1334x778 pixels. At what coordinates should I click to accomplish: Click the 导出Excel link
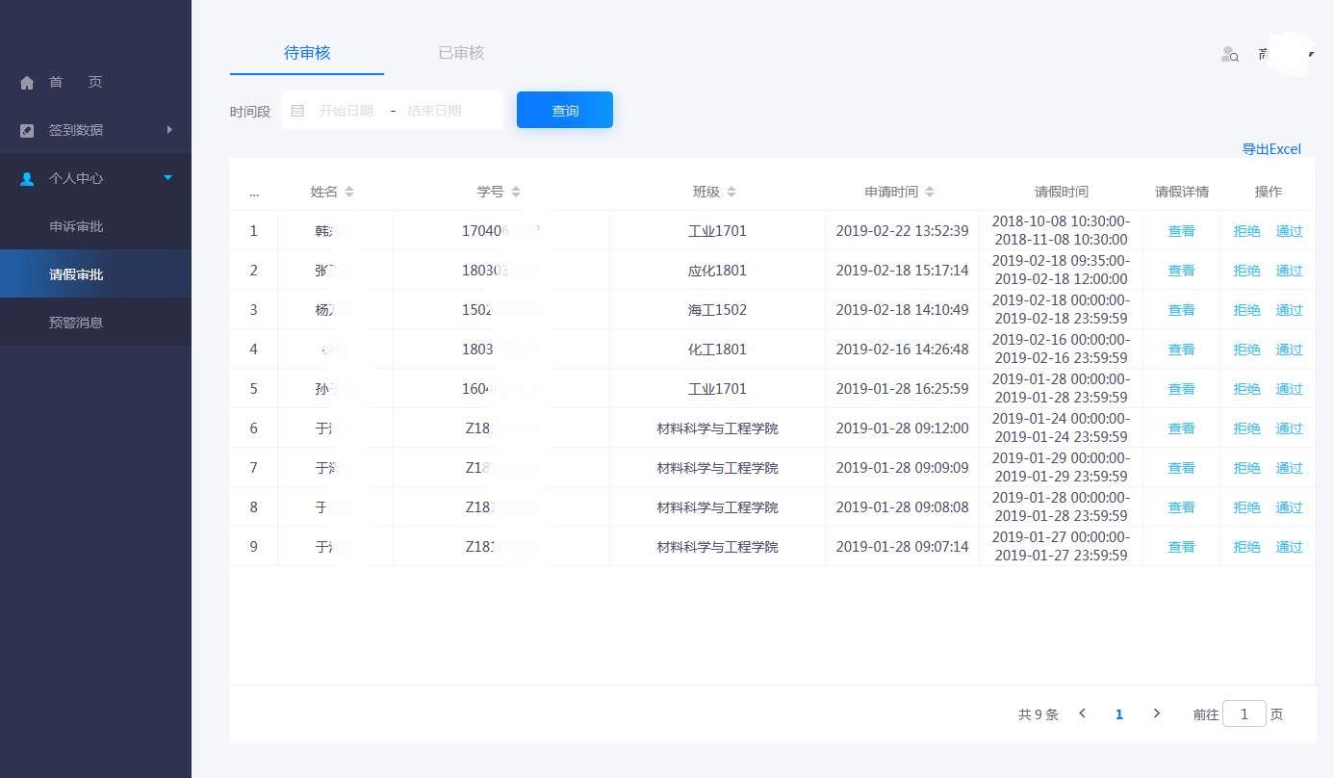[x=1271, y=149]
